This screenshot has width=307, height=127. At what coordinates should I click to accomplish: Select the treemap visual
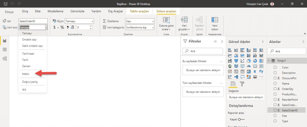pos(261,61)
